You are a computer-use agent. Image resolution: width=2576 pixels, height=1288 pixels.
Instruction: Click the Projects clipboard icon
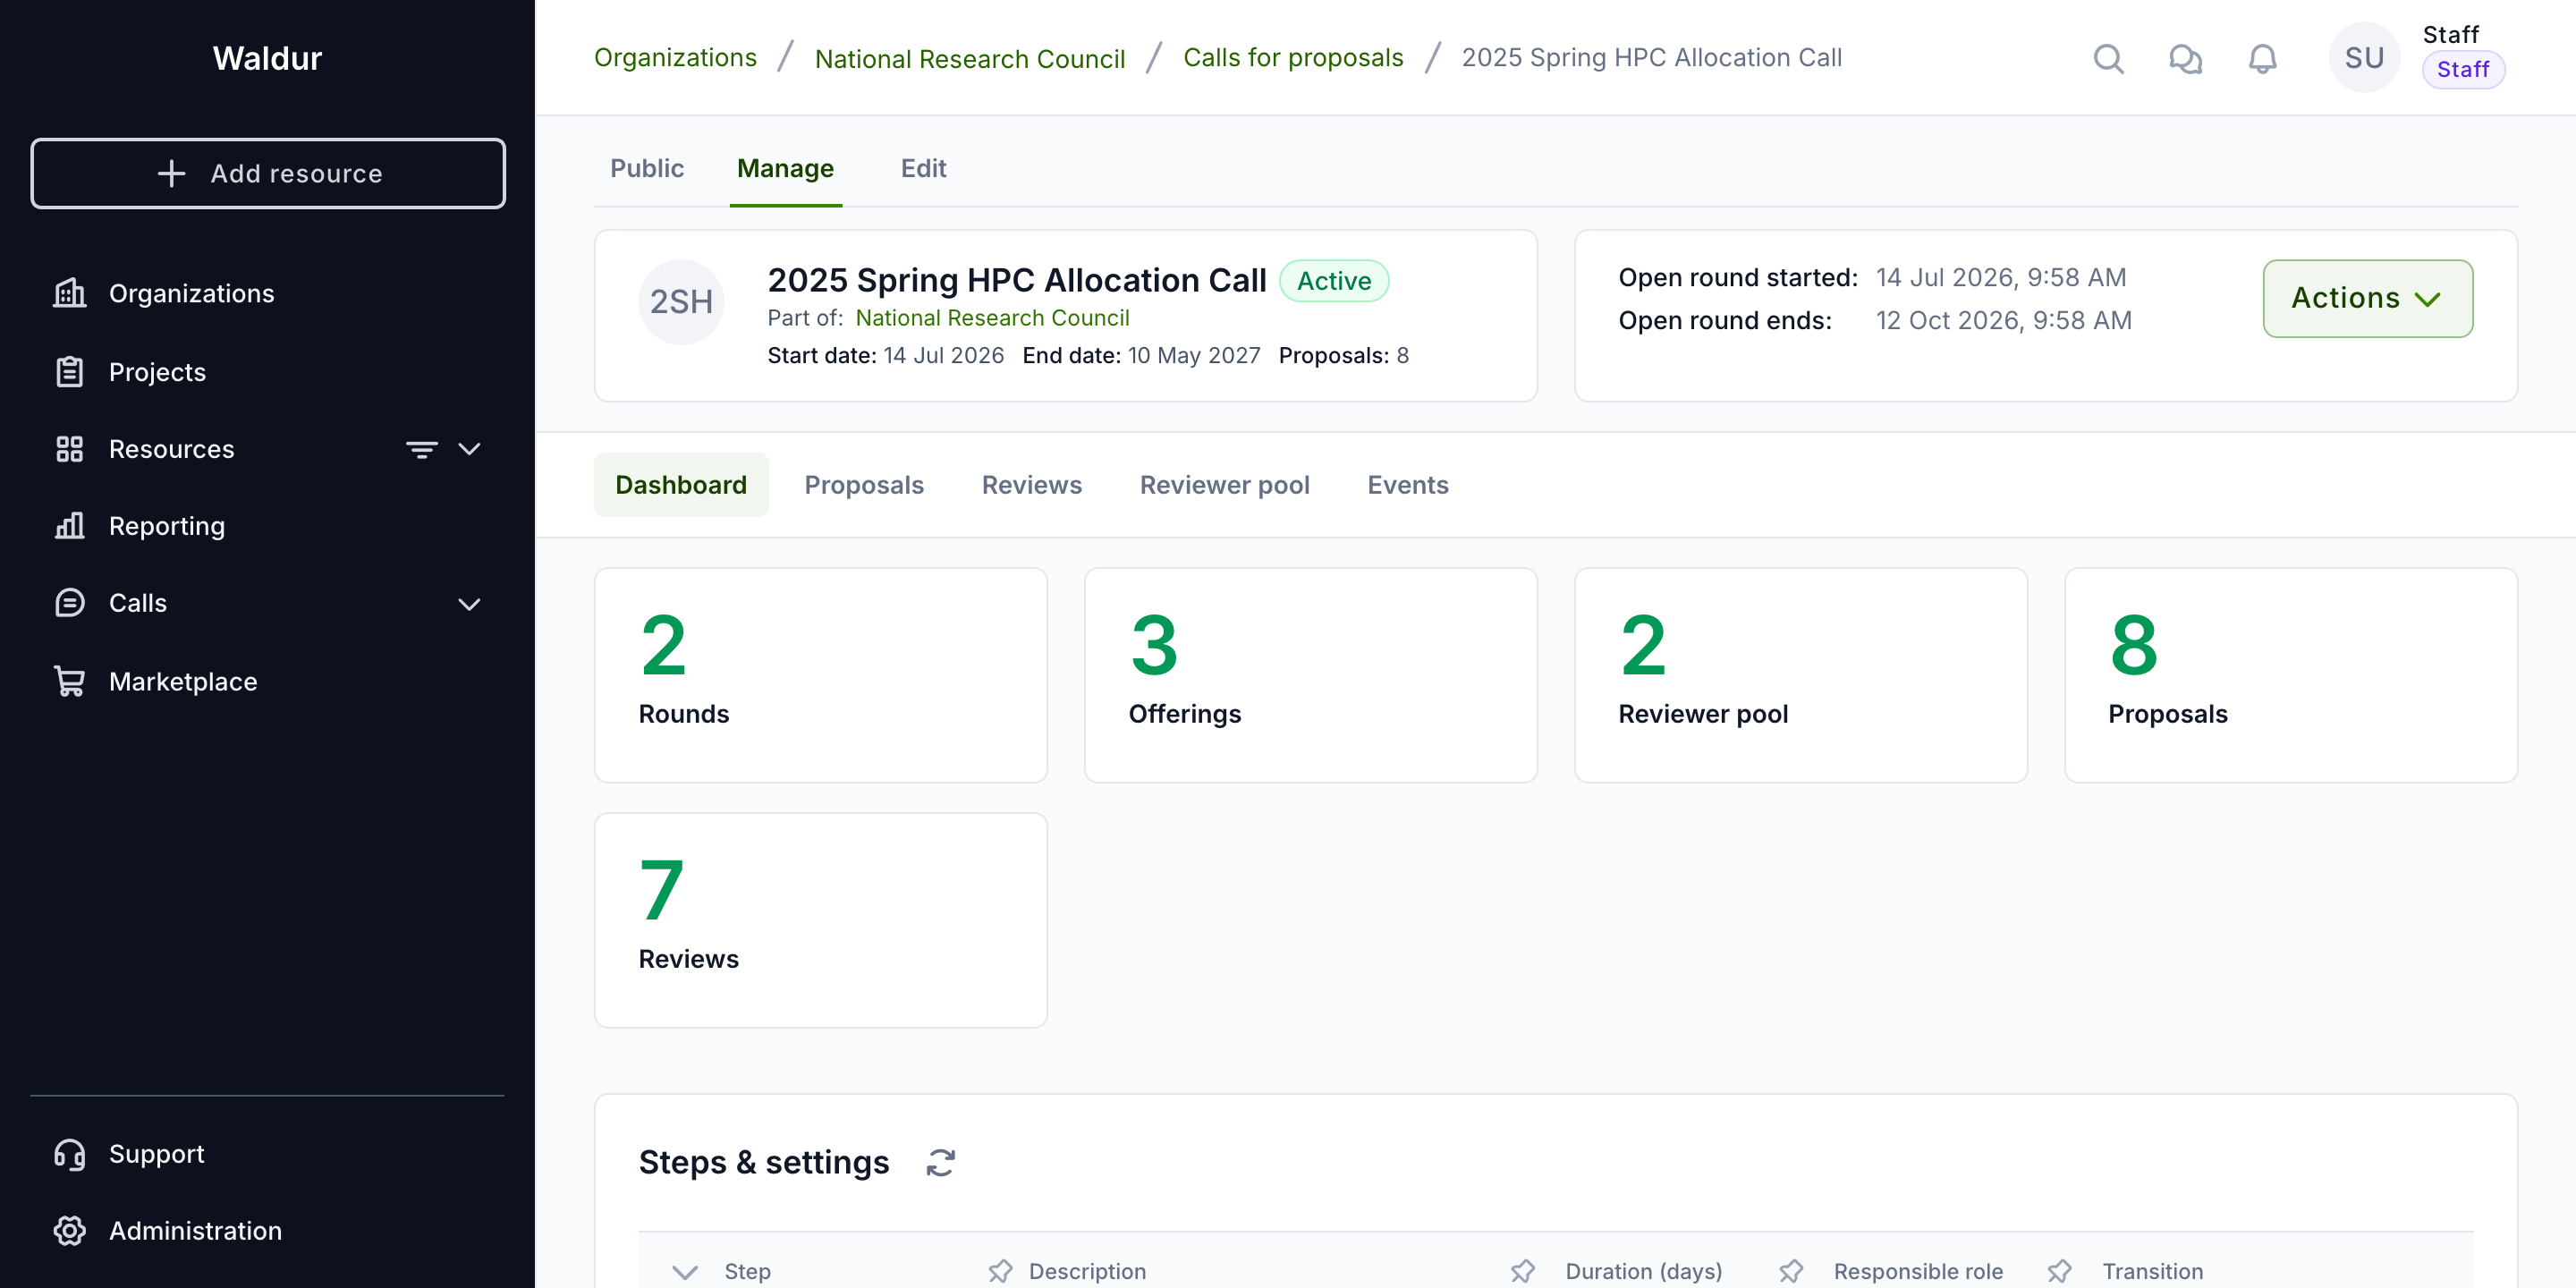pos(69,371)
